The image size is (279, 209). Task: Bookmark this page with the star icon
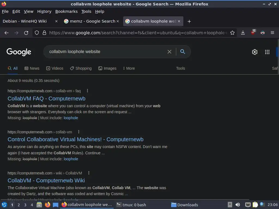tap(232, 33)
